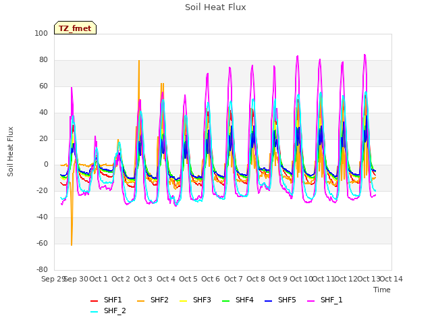432x324 pixels.
Task: Toggle SHF2 series in legend
Action: [x=153, y=300]
